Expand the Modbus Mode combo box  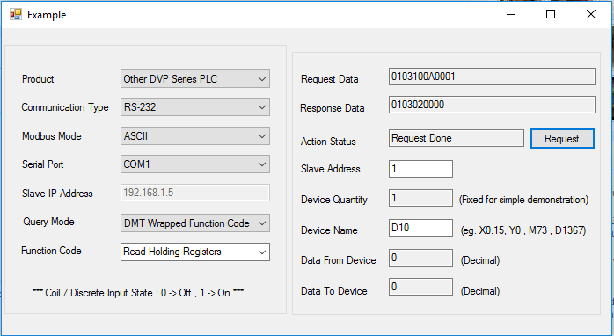pyautogui.click(x=195, y=135)
